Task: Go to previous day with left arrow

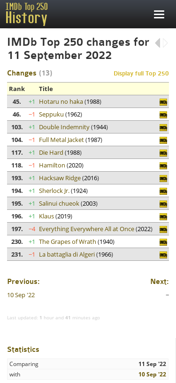Action: click(x=158, y=43)
